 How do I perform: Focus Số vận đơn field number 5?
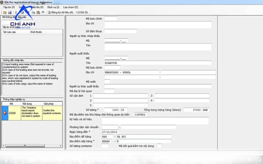click(x=121, y=105)
